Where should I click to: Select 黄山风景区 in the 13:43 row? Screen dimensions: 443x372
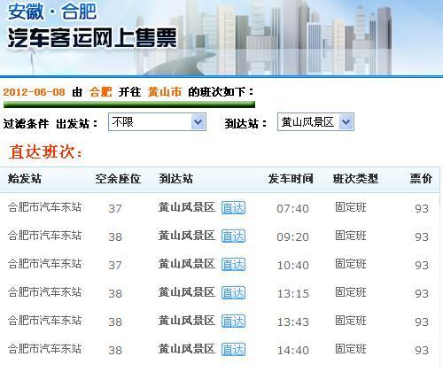pyautogui.click(x=187, y=321)
